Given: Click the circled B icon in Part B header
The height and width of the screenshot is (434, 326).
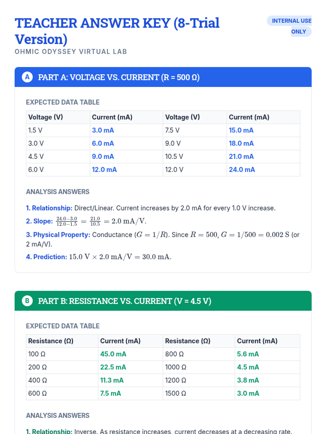Looking at the screenshot, I should pos(27,301).
